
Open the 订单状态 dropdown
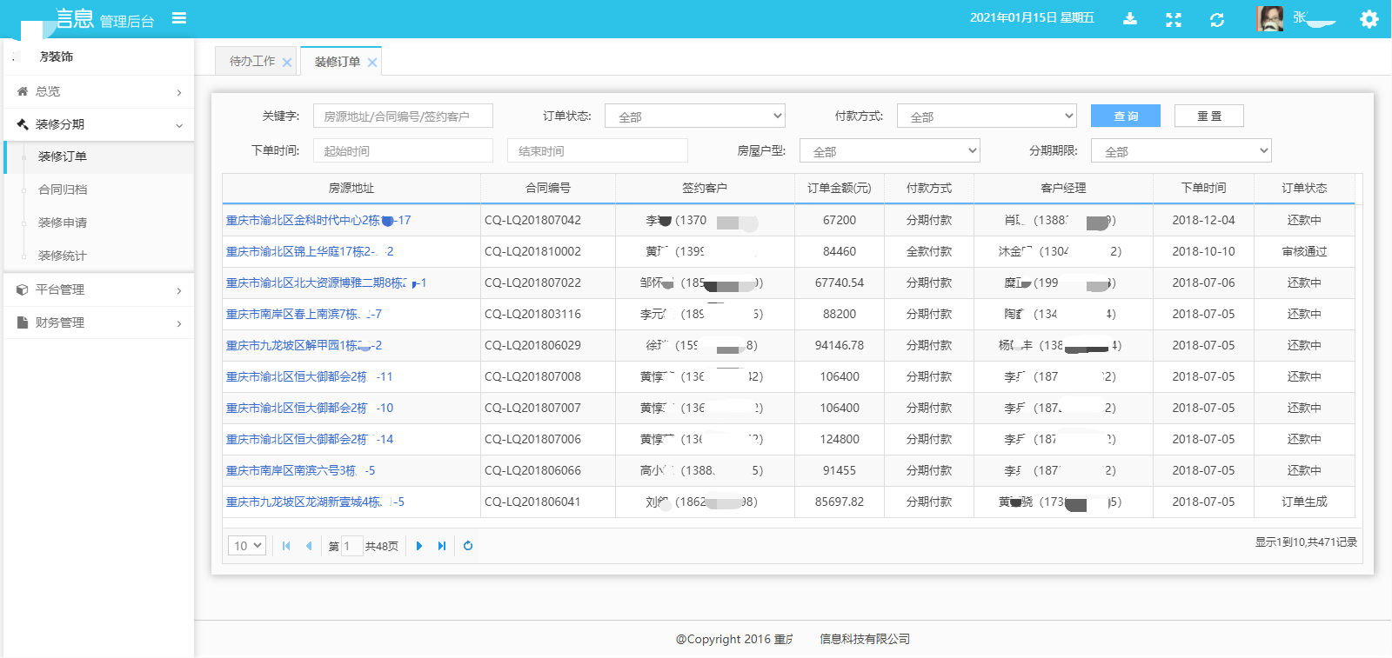694,116
